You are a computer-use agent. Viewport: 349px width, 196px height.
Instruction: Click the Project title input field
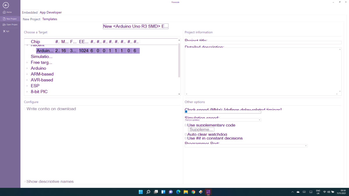[263, 43]
